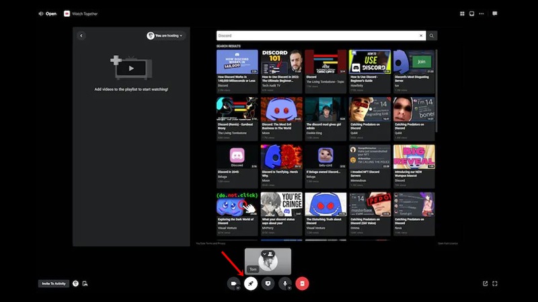Add 'Discord is Terrifying, Here's Why' video
The height and width of the screenshot is (302, 538).
281,166
